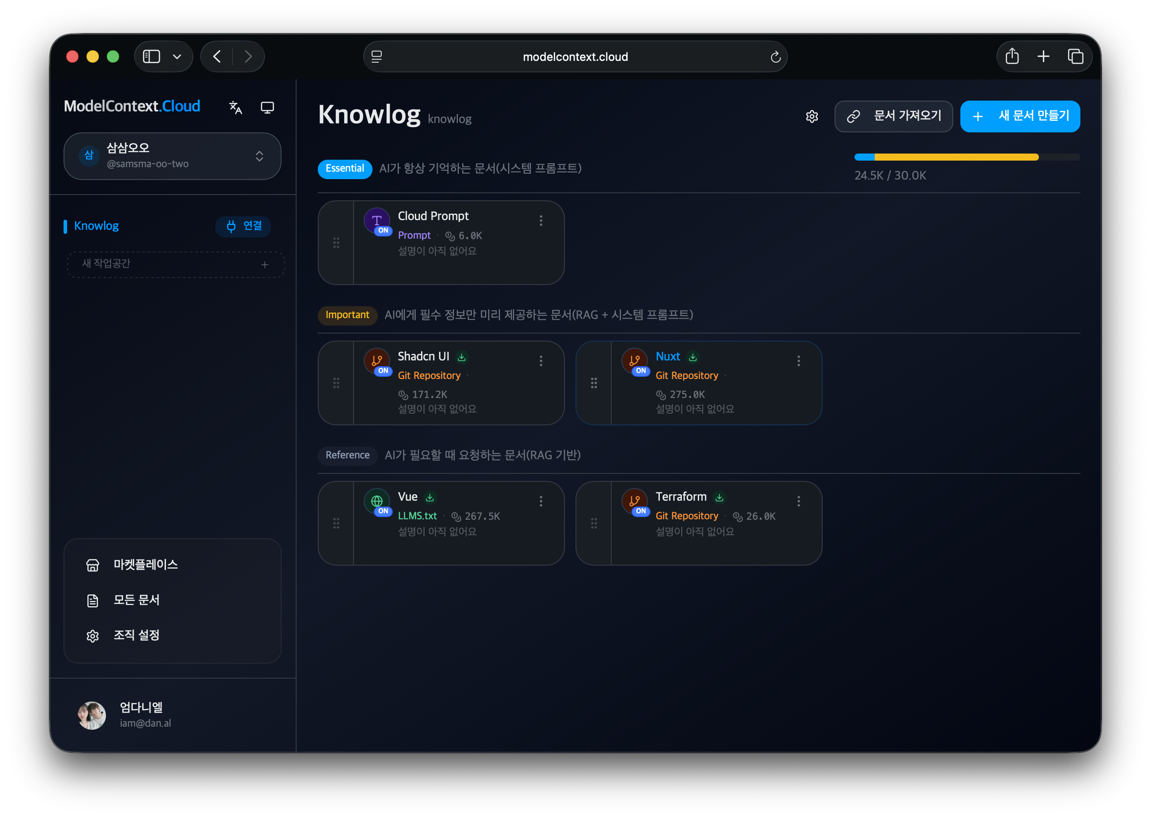Viewport: 1151px width, 818px height.
Task: Open 조직 설정 in sidebar
Action: click(x=172, y=635)
